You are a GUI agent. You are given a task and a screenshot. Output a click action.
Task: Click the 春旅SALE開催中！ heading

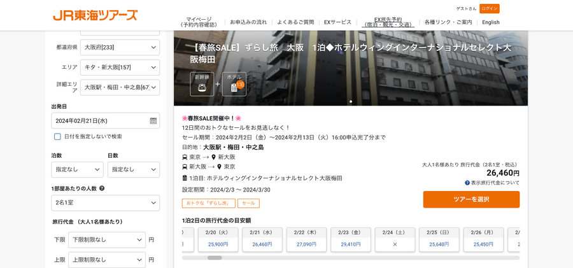click(211, 118)
